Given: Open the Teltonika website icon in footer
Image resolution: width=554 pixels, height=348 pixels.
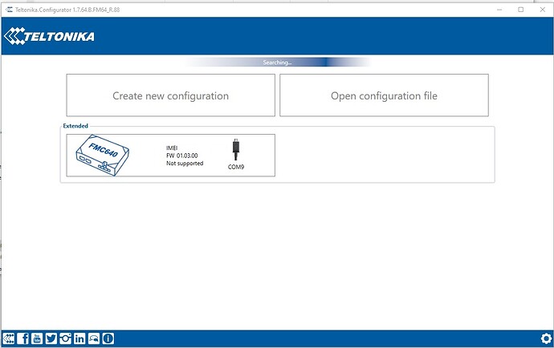Looking at the screenshot, I should point(9,338).
